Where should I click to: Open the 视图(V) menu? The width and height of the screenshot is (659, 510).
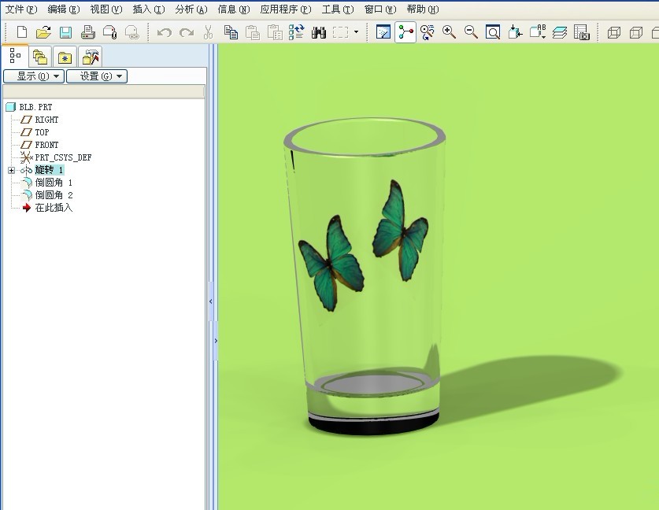point(106,9)
